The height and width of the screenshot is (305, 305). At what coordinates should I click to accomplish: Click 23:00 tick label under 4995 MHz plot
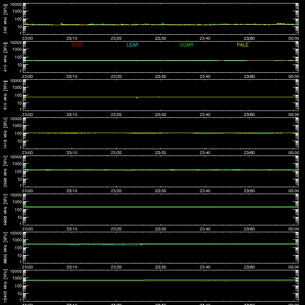pyautogui.click(x=27, y=229)
